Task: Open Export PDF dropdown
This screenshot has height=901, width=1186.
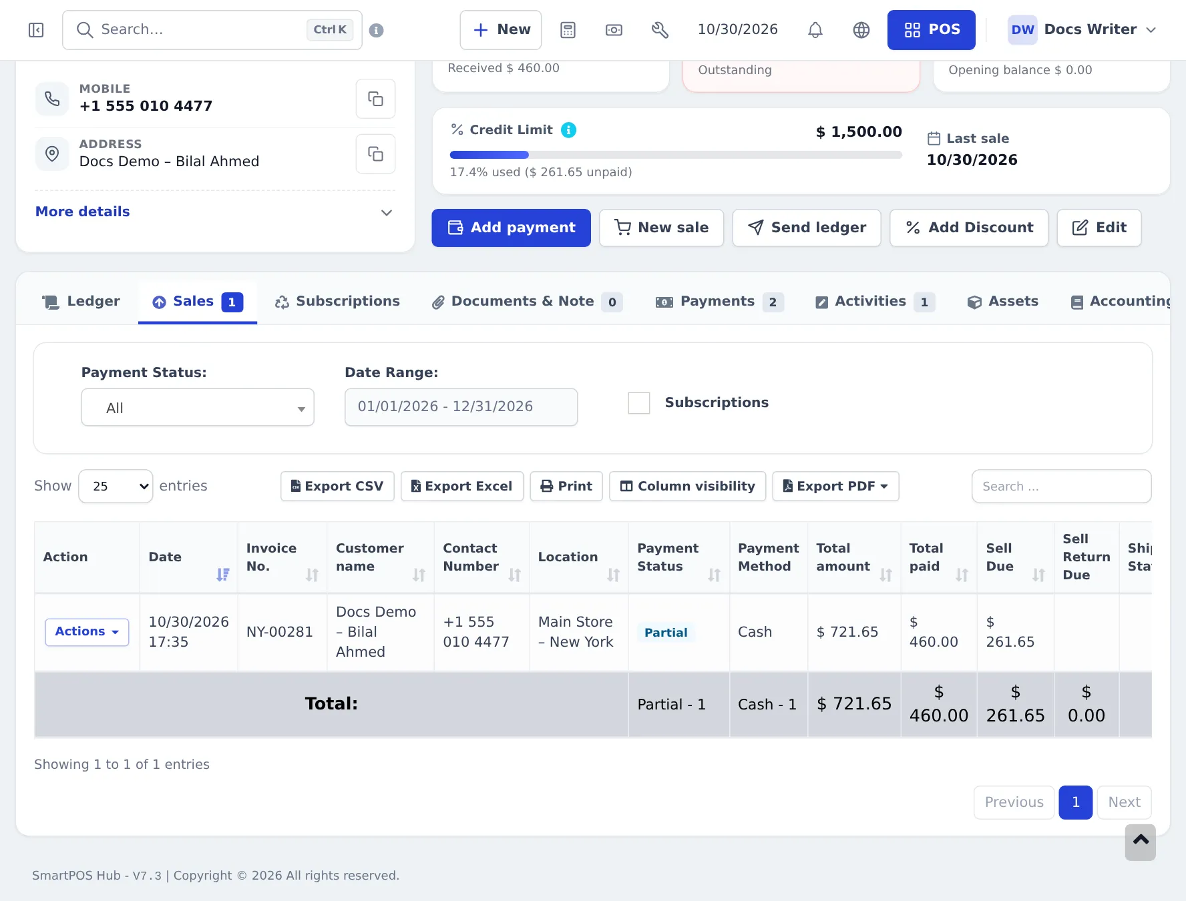Action: pos(835,487)
